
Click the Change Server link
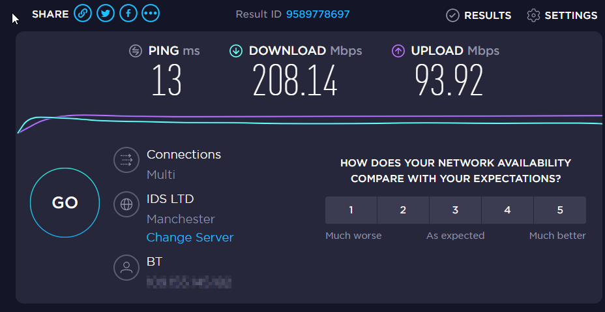click(190, 238)
